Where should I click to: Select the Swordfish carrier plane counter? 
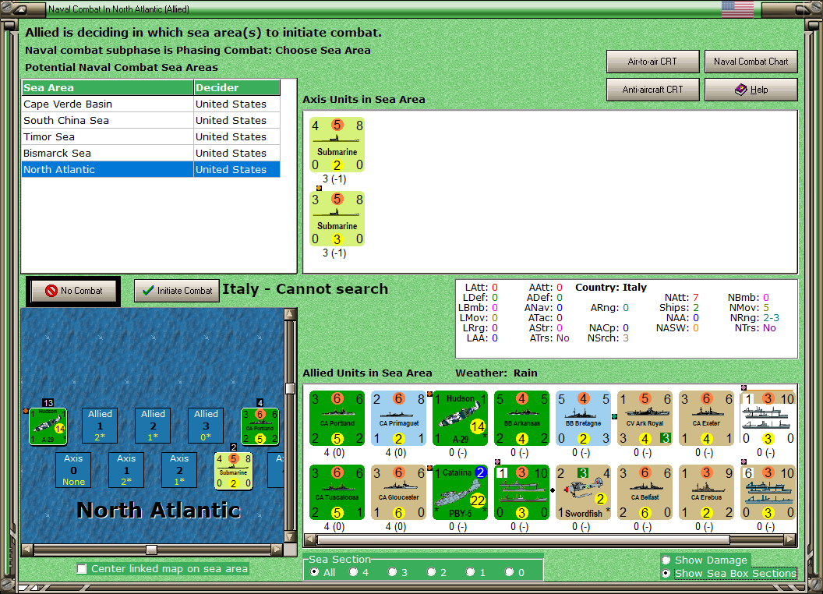tap(583, 492)
